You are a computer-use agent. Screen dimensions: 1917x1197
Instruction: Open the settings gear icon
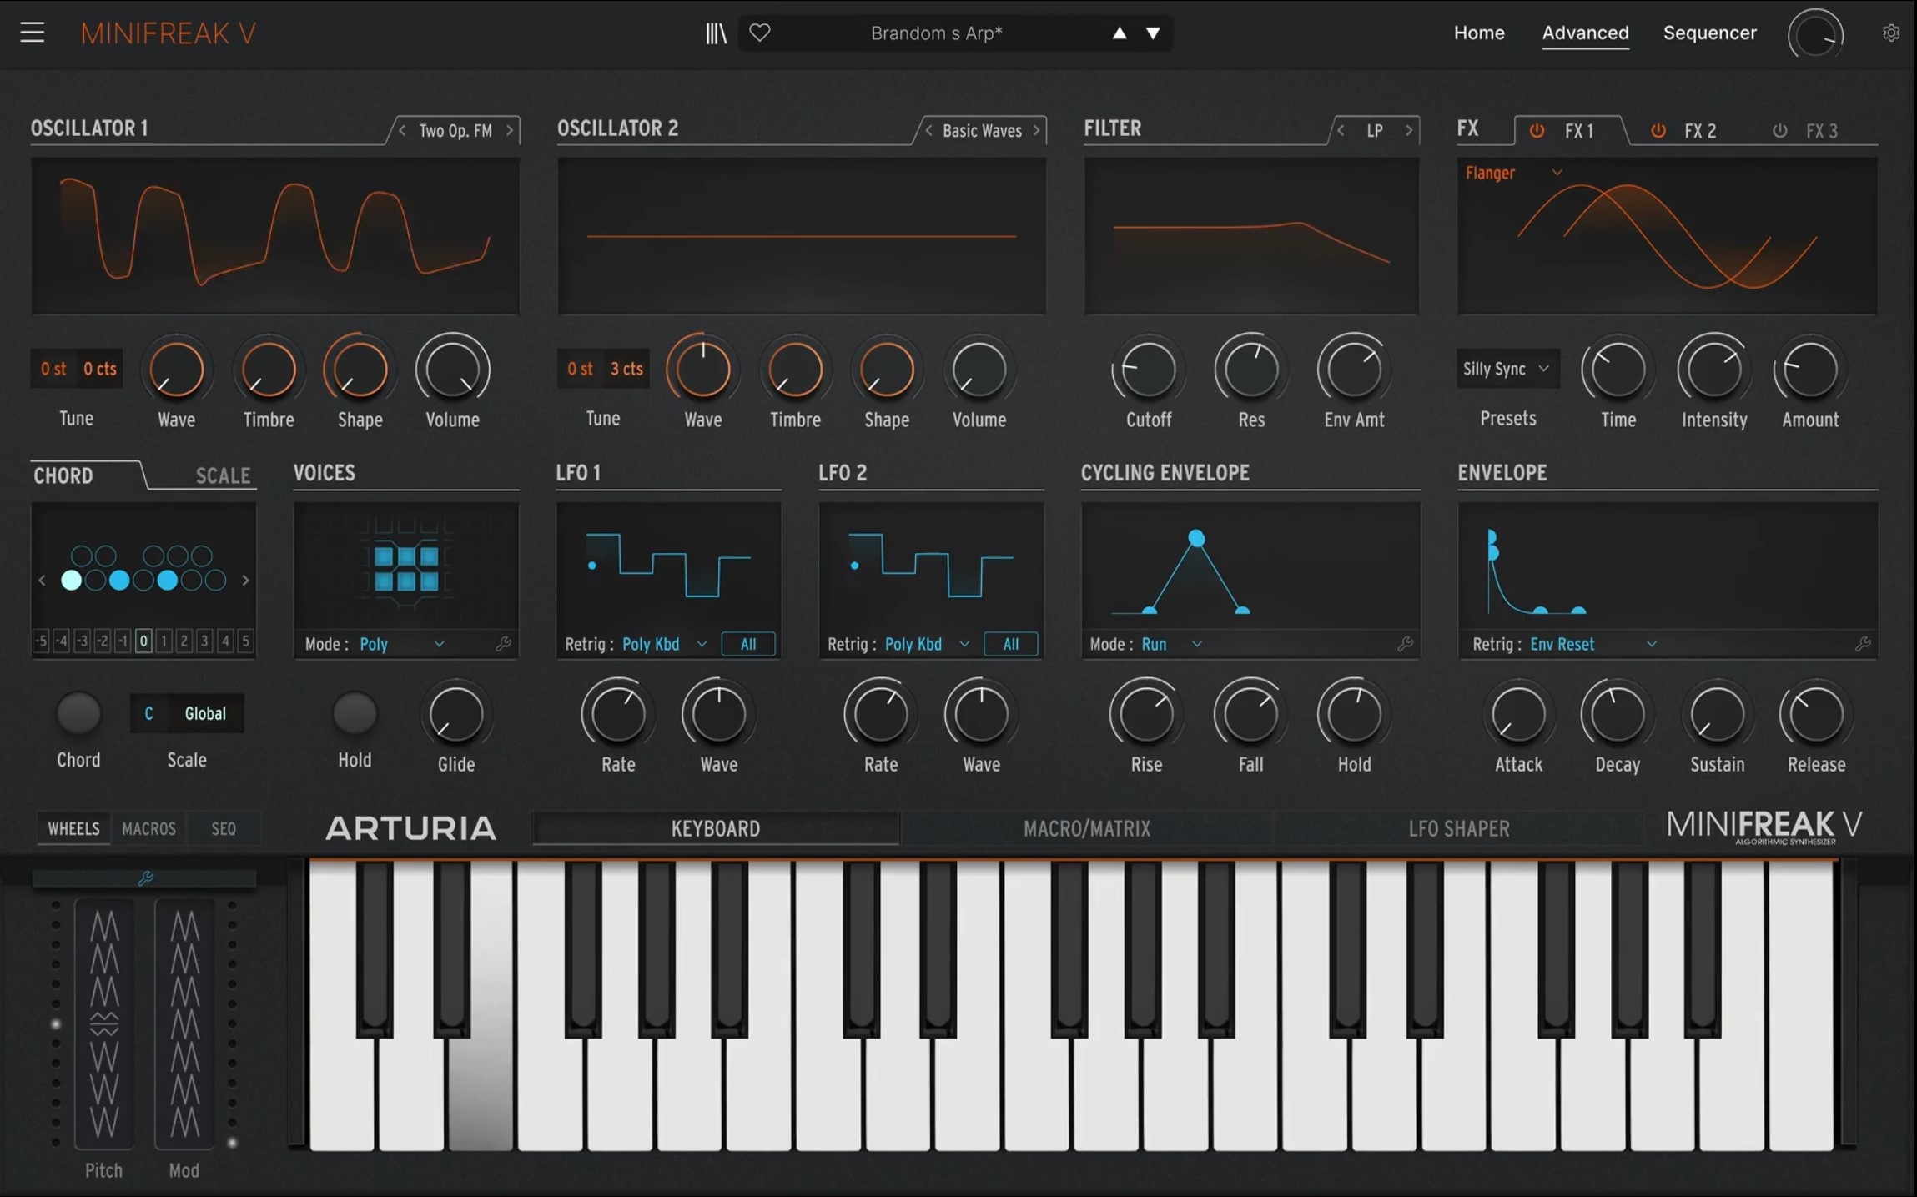point(1891,33)
